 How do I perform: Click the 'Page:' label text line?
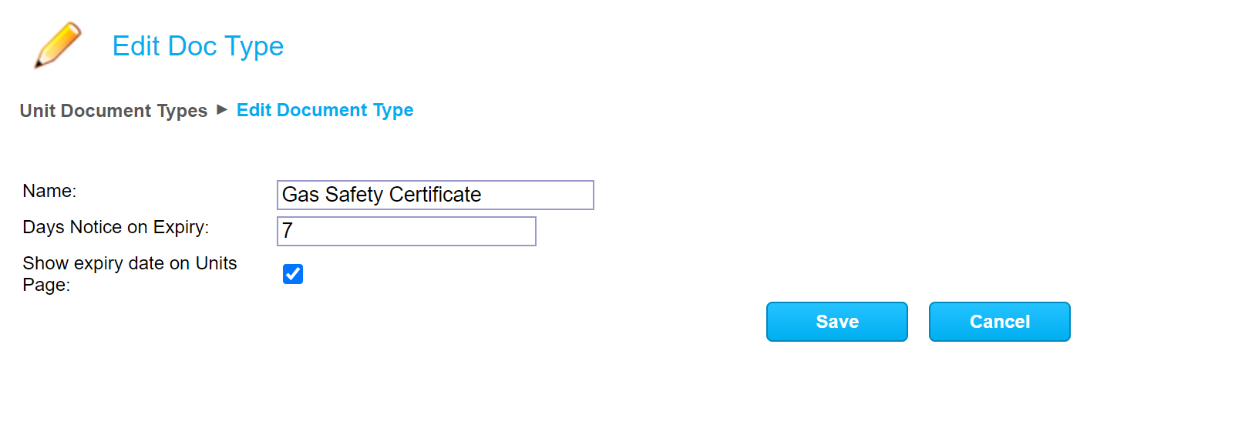point(46,285)
